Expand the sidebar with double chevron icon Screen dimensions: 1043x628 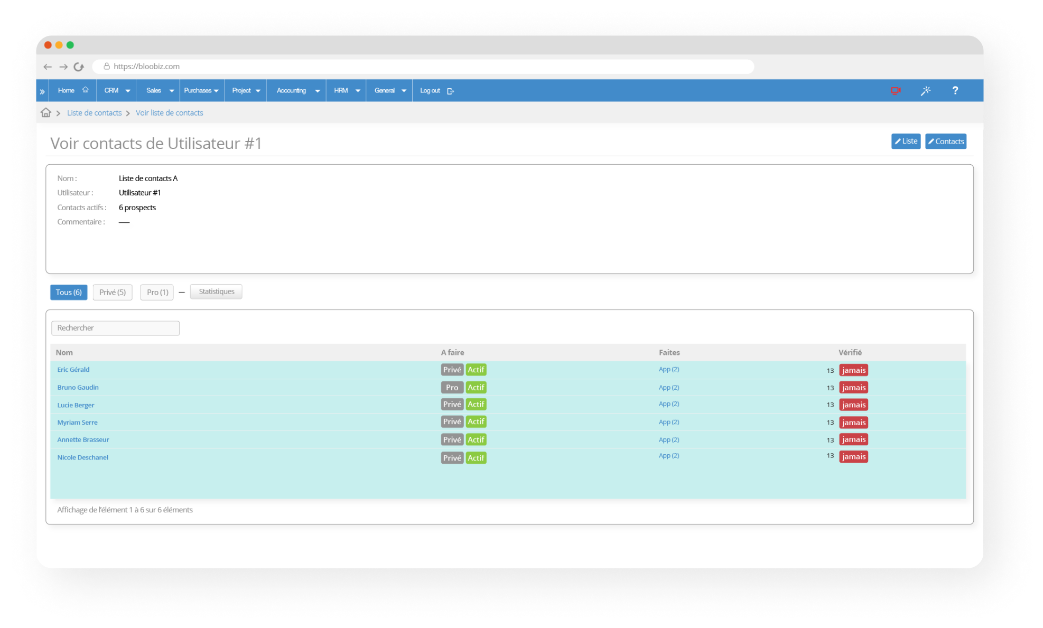click(42, 91)
